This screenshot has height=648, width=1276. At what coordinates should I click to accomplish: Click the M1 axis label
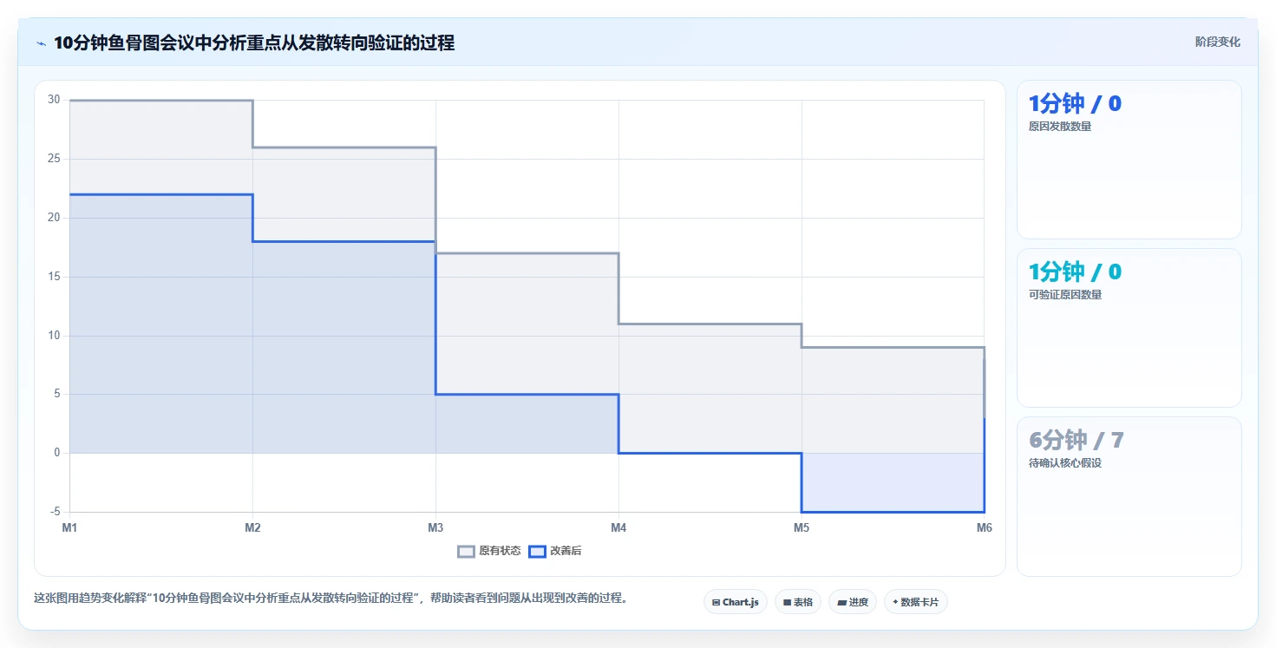[69, 527]
